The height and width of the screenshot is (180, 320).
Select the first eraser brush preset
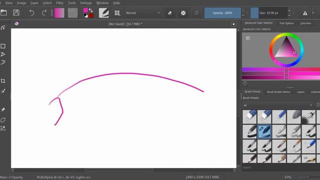click(249, 116)
